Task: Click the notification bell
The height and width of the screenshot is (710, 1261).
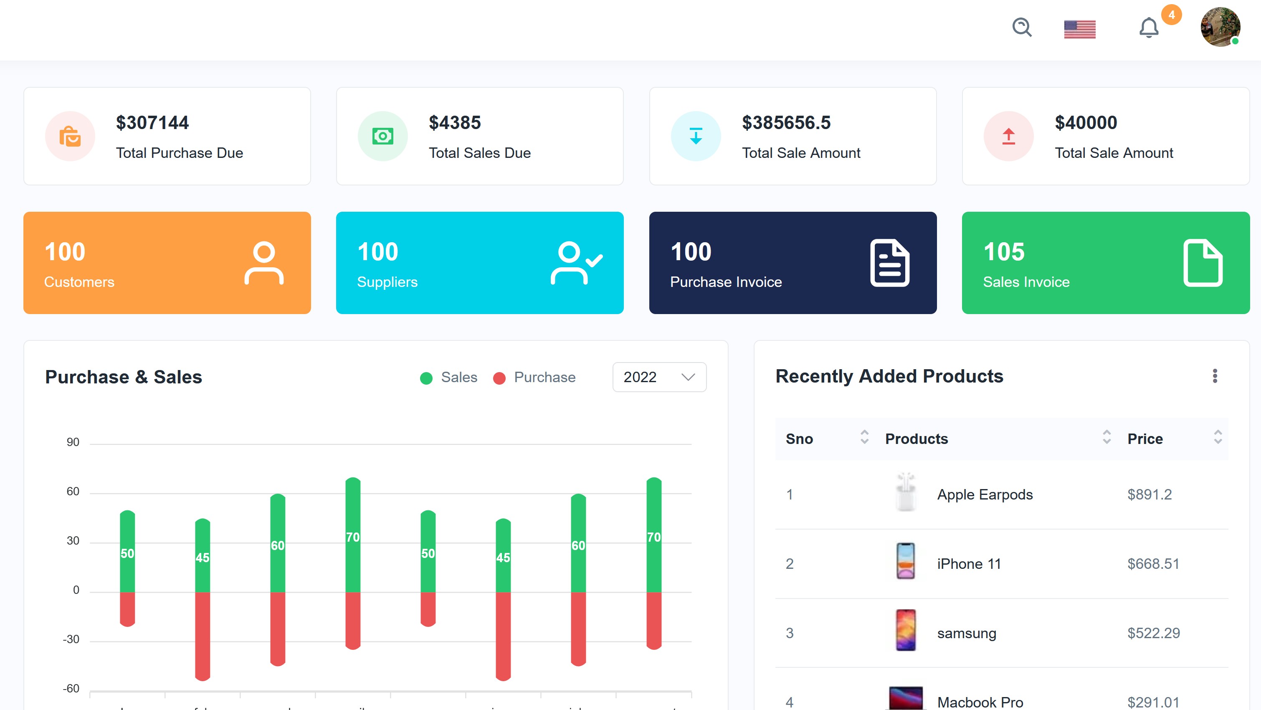Action: click(1149, 28)
